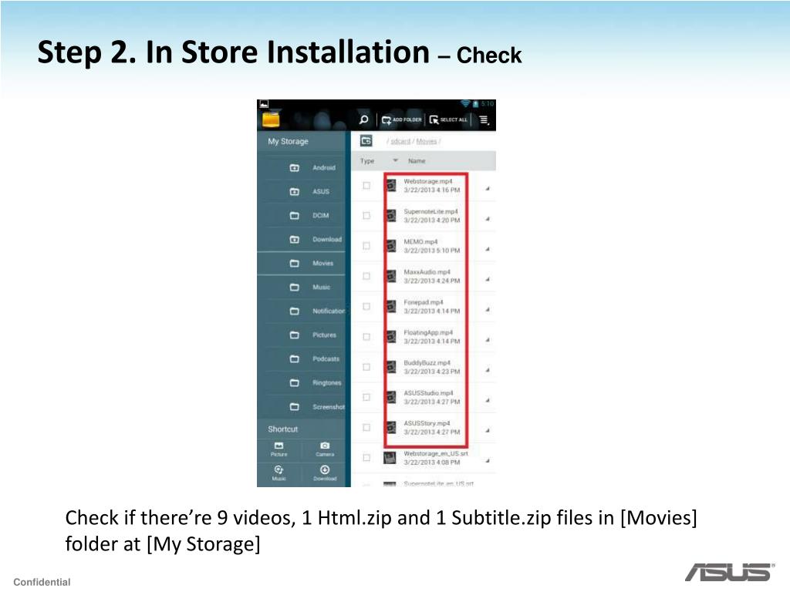Expand options arrow for SupernoteLite.mp4

488,219
